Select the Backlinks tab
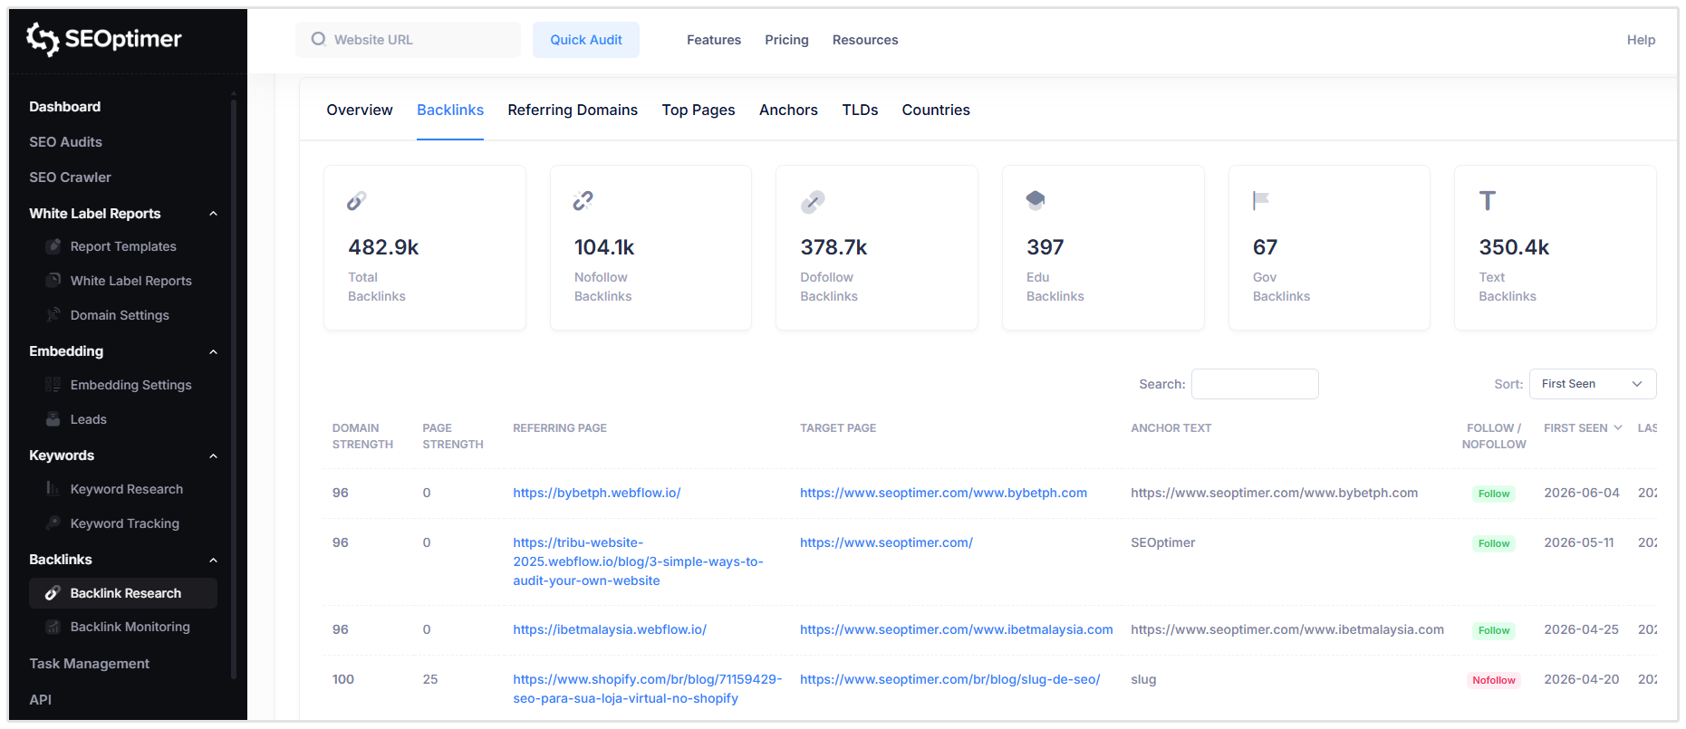The height and width of the screenshot is (729, 1686). (450, 110)
